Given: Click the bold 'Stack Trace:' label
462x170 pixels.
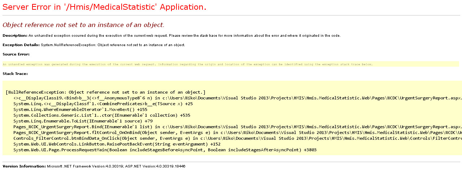Looking at the screenshot, I should tap(15, 74).
